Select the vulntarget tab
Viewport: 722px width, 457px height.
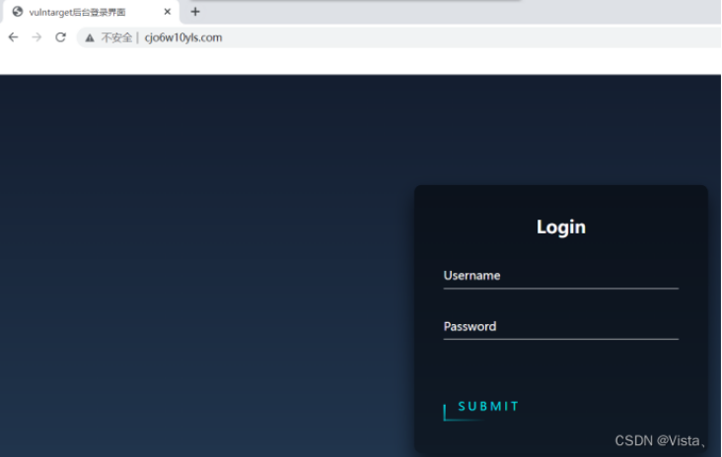pos(91,12)
